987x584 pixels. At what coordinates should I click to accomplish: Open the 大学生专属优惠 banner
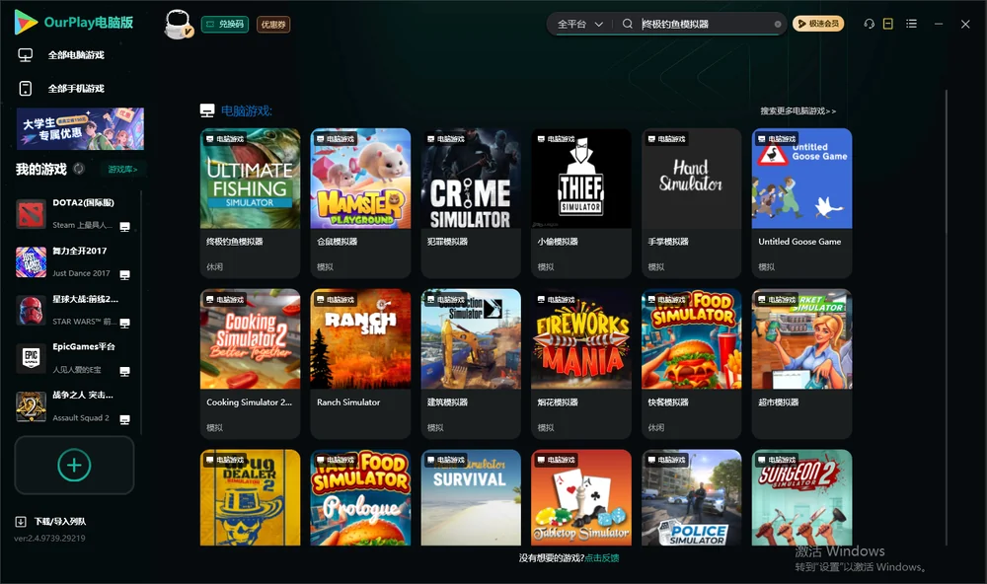pyautogui.click(x=81, y=129)
